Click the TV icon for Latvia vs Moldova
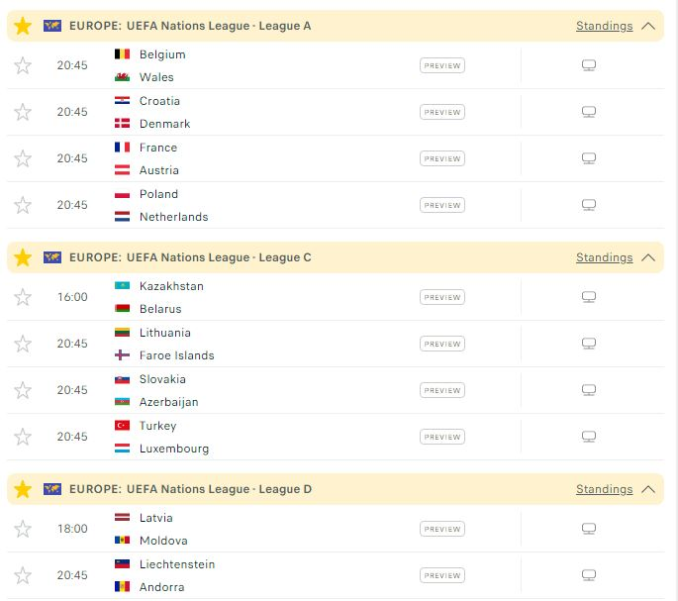 pyautogui.click(x=589, y=529)
